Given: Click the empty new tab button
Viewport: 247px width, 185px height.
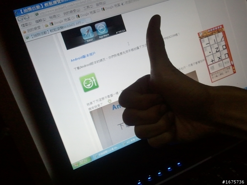Looking at the screenshot, I should [x=88, y=20].
